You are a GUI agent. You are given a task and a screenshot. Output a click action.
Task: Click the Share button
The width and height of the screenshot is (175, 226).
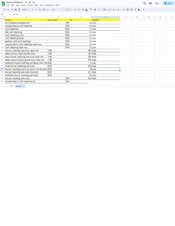click(168, 3)
